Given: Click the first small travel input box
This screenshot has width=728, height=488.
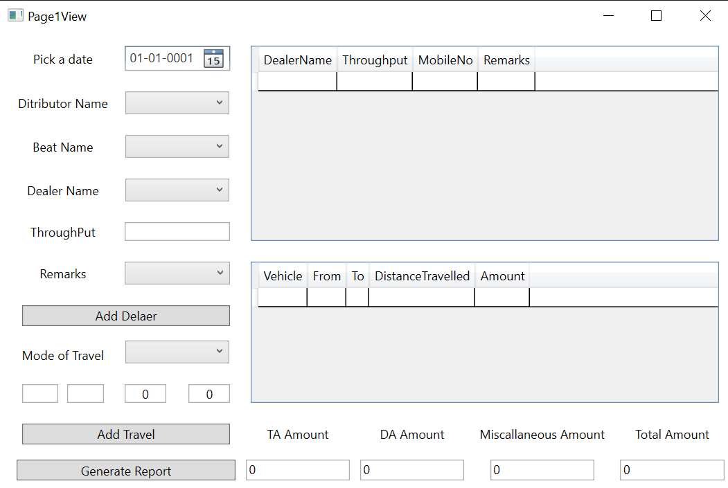Looking at the screenshot, I should pos(39,393).
